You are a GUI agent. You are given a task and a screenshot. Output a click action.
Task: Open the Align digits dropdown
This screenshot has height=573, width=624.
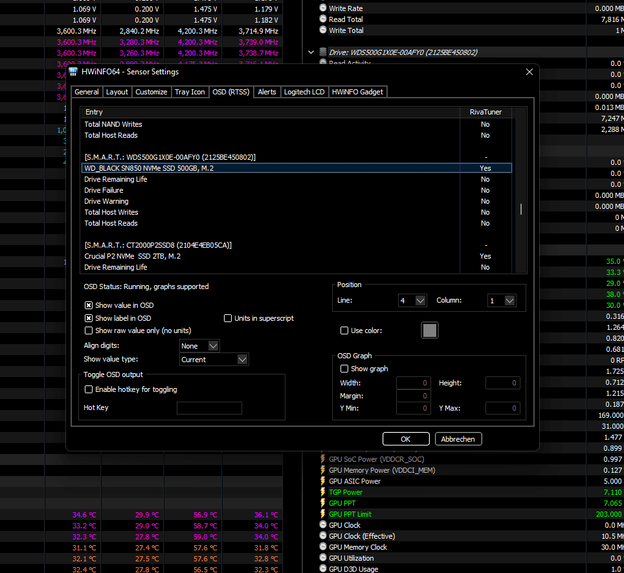click(x=199, y=346)
